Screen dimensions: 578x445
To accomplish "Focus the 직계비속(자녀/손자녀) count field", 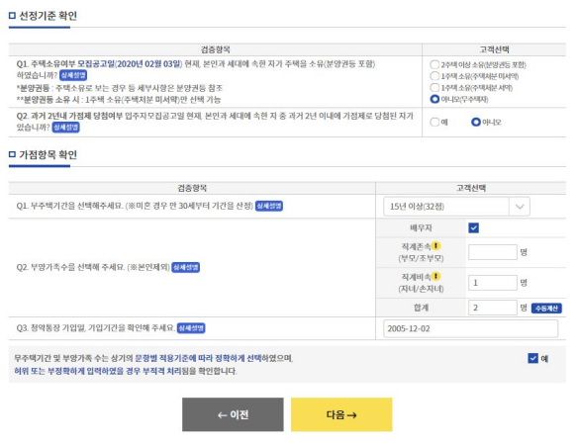I will tap(493, 283).
